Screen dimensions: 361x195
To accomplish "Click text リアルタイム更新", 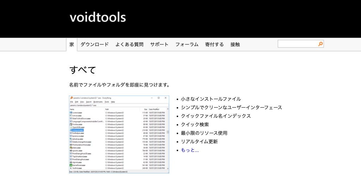I will pyautogui.click(x=199, y=142).
